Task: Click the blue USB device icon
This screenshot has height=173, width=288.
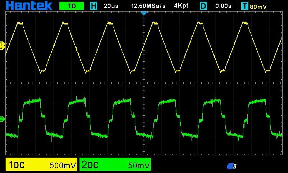Action: (x=231, y=166)
